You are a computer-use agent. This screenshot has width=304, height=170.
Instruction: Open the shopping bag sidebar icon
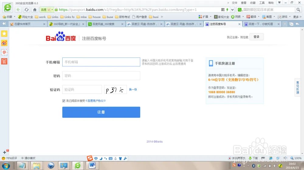4,61
